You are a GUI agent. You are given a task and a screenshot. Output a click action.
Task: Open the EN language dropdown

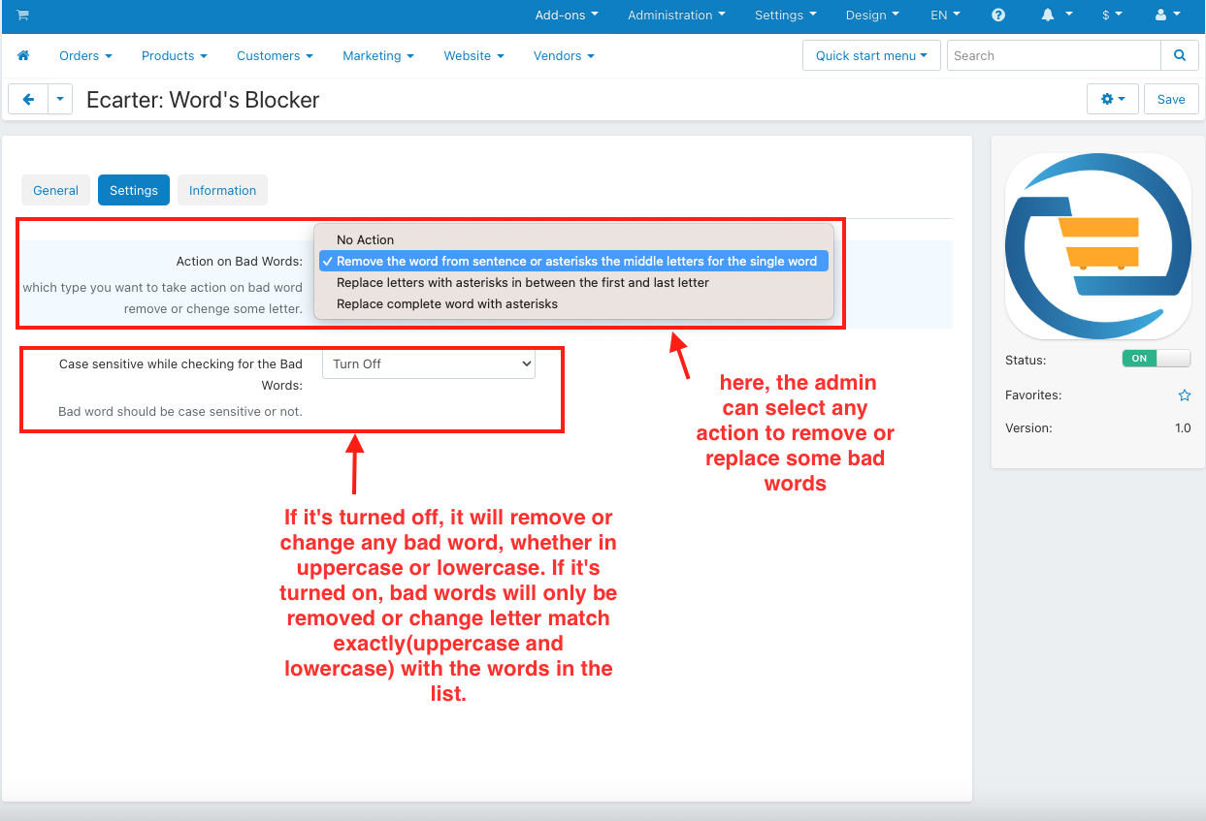coord(945,15)
